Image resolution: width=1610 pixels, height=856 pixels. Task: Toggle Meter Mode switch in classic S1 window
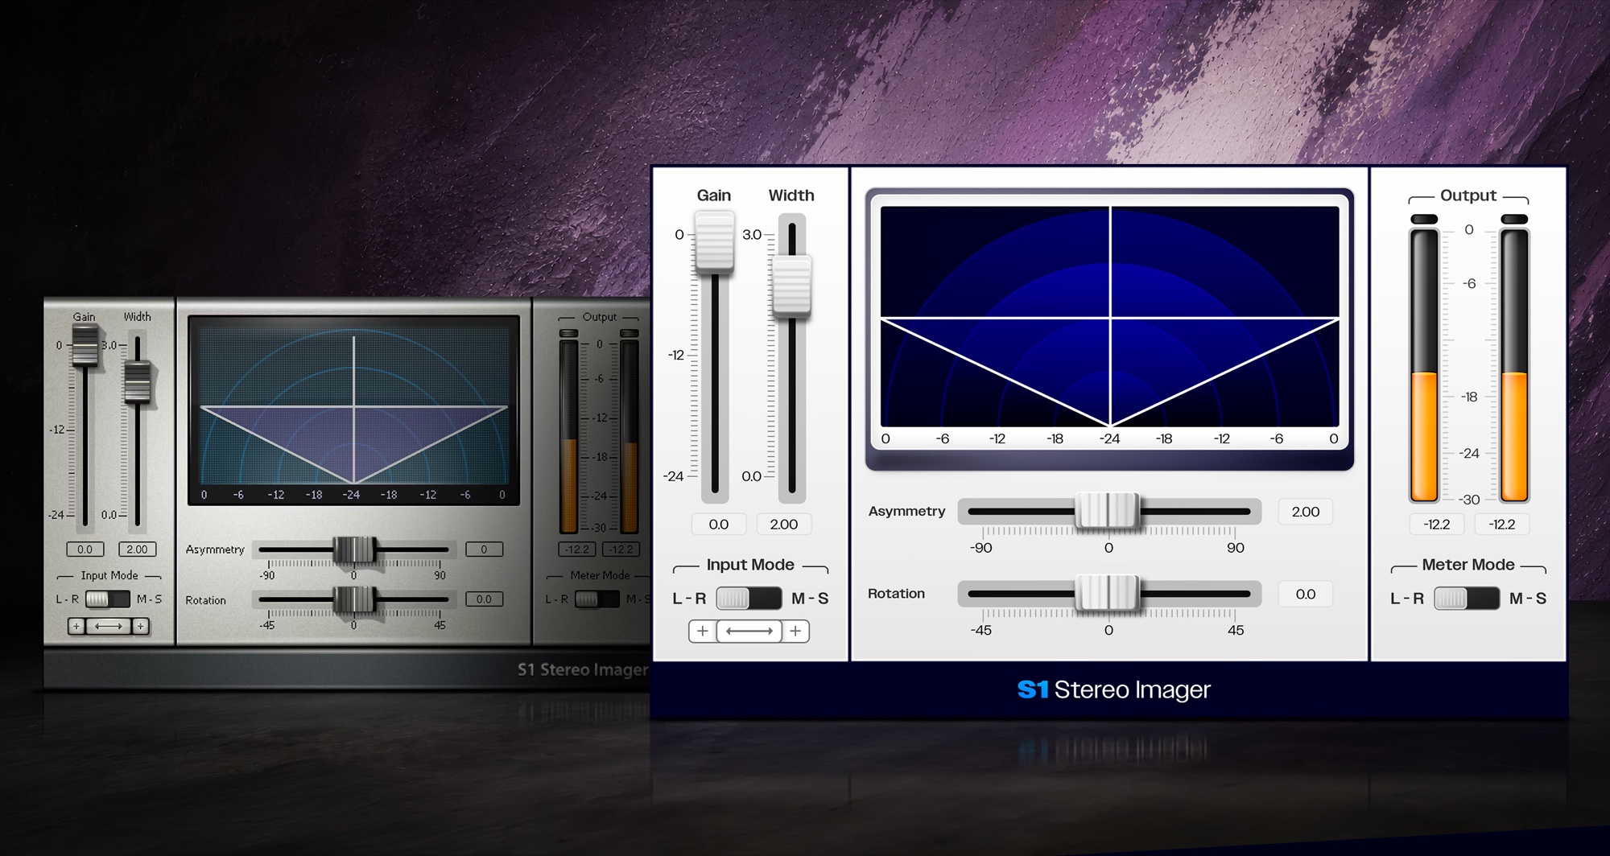pyautogui.click(x=597, y=599)
